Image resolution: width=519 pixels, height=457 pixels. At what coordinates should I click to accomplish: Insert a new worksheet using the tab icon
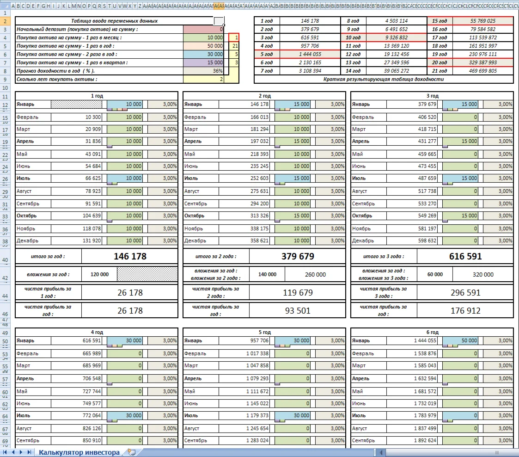tap(132, 452)
